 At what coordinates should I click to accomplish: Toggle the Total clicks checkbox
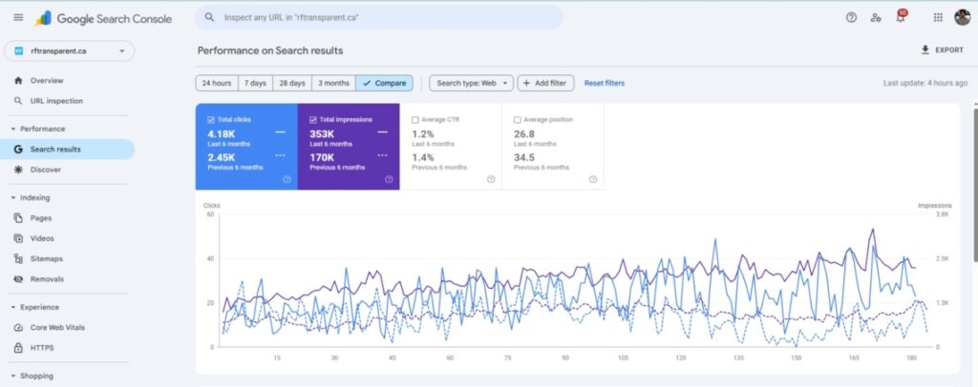(210, 119)
